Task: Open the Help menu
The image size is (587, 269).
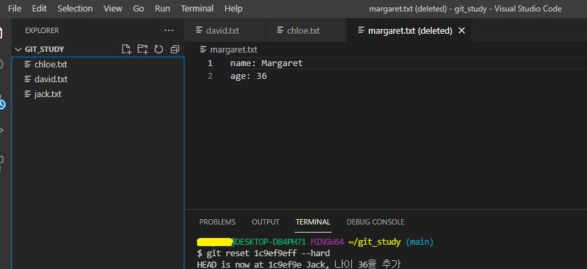Action: click(233, 8)
